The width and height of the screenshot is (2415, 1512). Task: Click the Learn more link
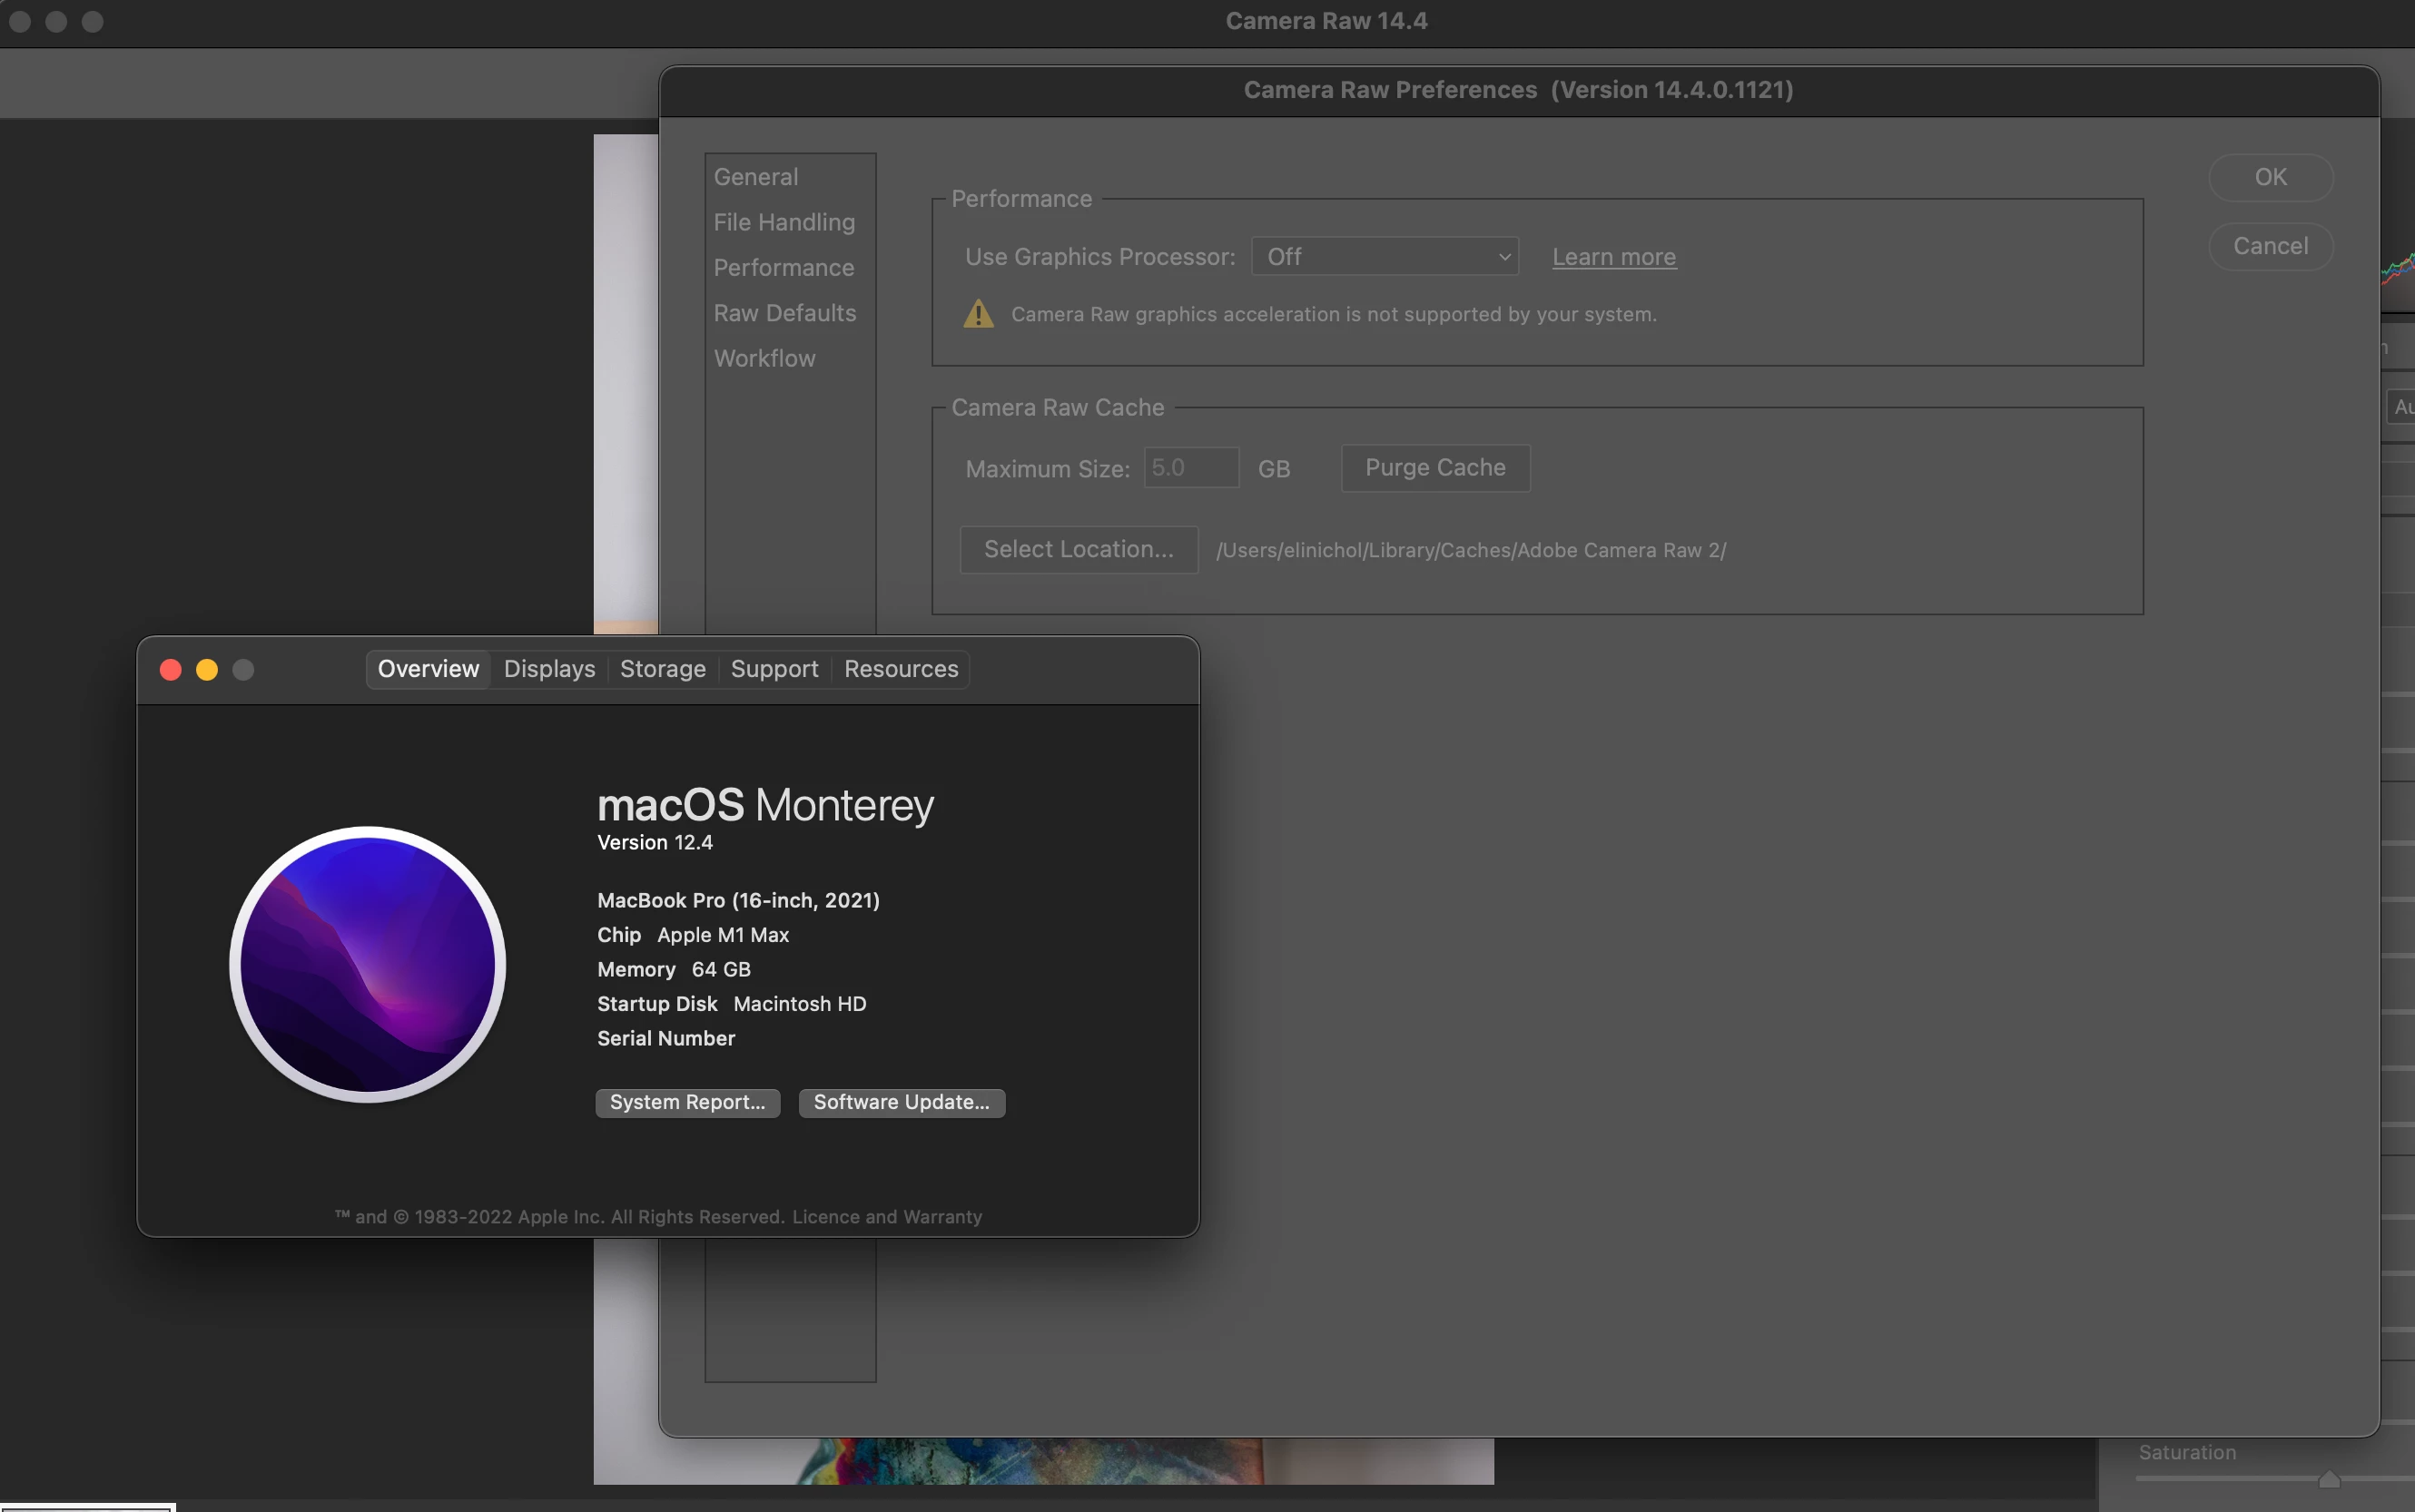tap(1613, 257)
